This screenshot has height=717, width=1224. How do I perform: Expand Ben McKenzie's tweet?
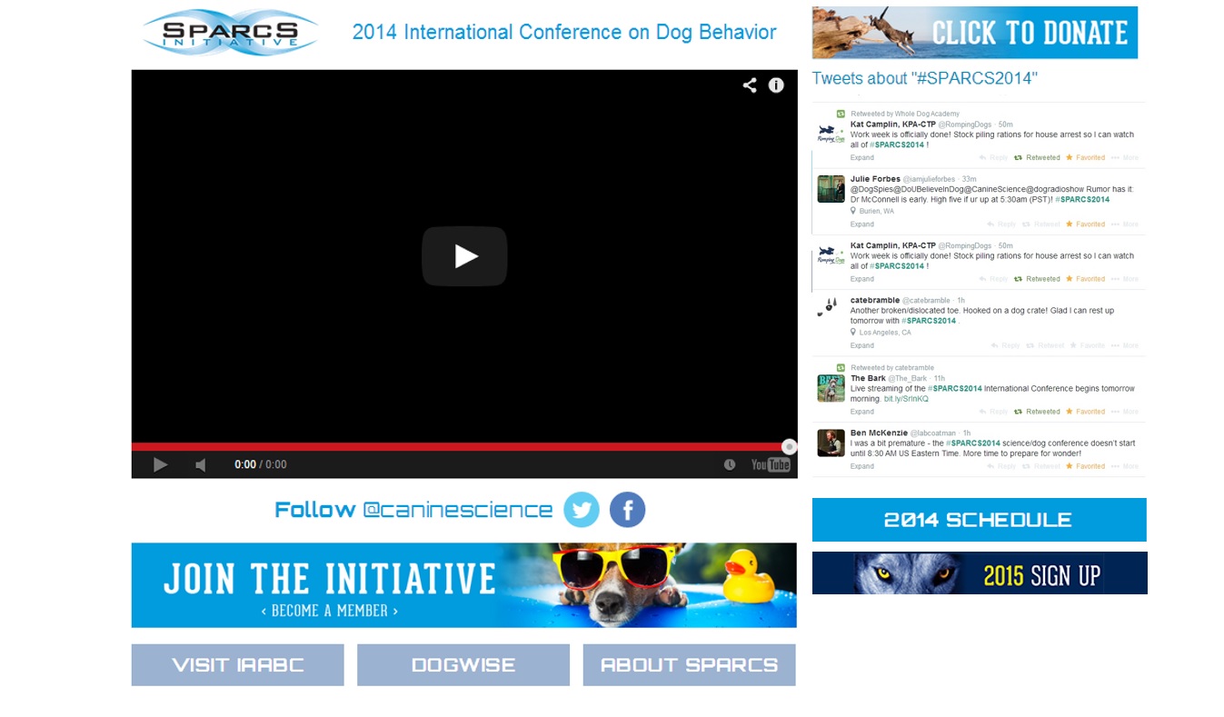click(x=862, y=466)
